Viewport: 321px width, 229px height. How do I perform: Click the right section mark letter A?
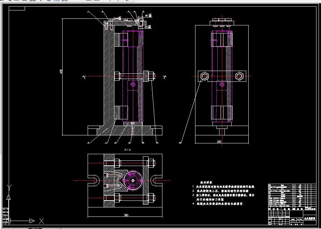(165, 77)
